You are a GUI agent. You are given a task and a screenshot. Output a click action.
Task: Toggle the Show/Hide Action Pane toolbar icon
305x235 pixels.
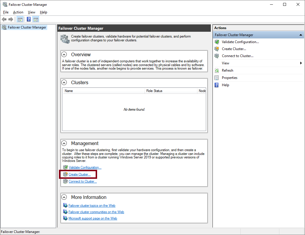pyautogui.click(x=36, y=19)
